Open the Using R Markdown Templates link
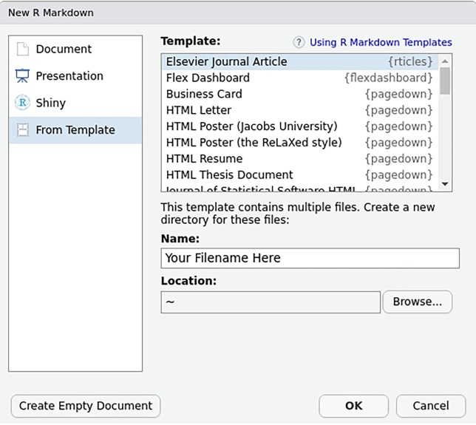The height and width of the screenshot is (425, 476). click(x=381, y=42)
